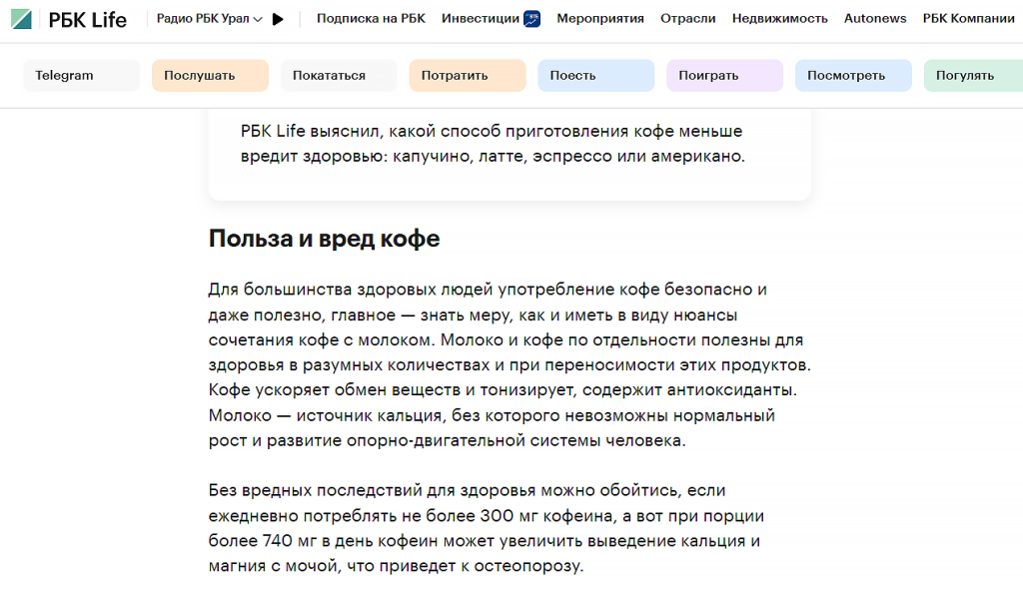Open Подписка на РБК link
This screenshot has width=1023, height=593.
click(x=371, y=19)
